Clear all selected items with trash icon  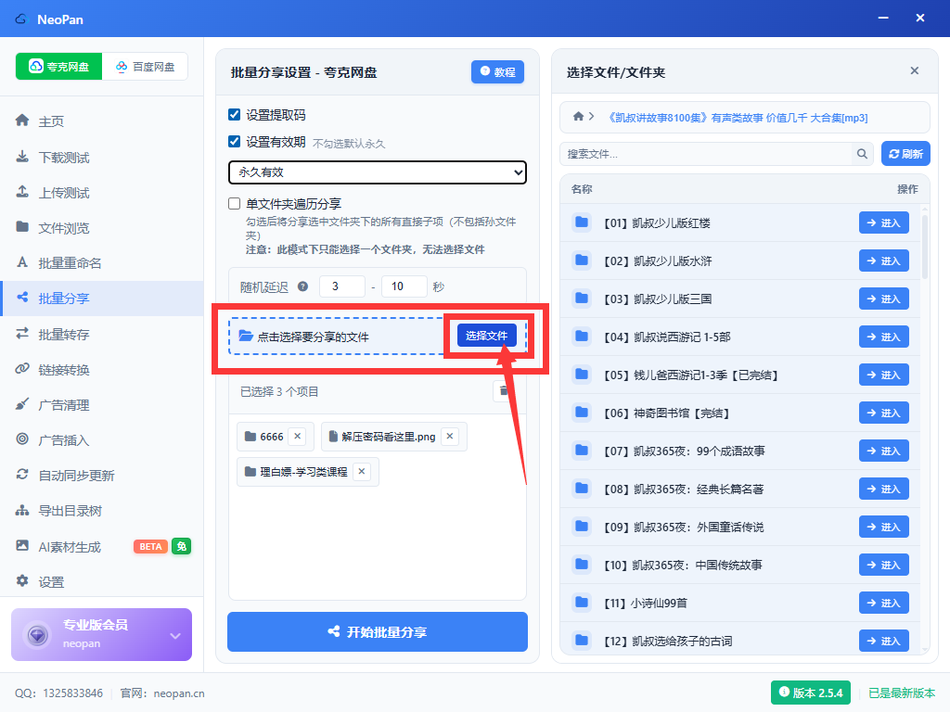click(503, 391)
